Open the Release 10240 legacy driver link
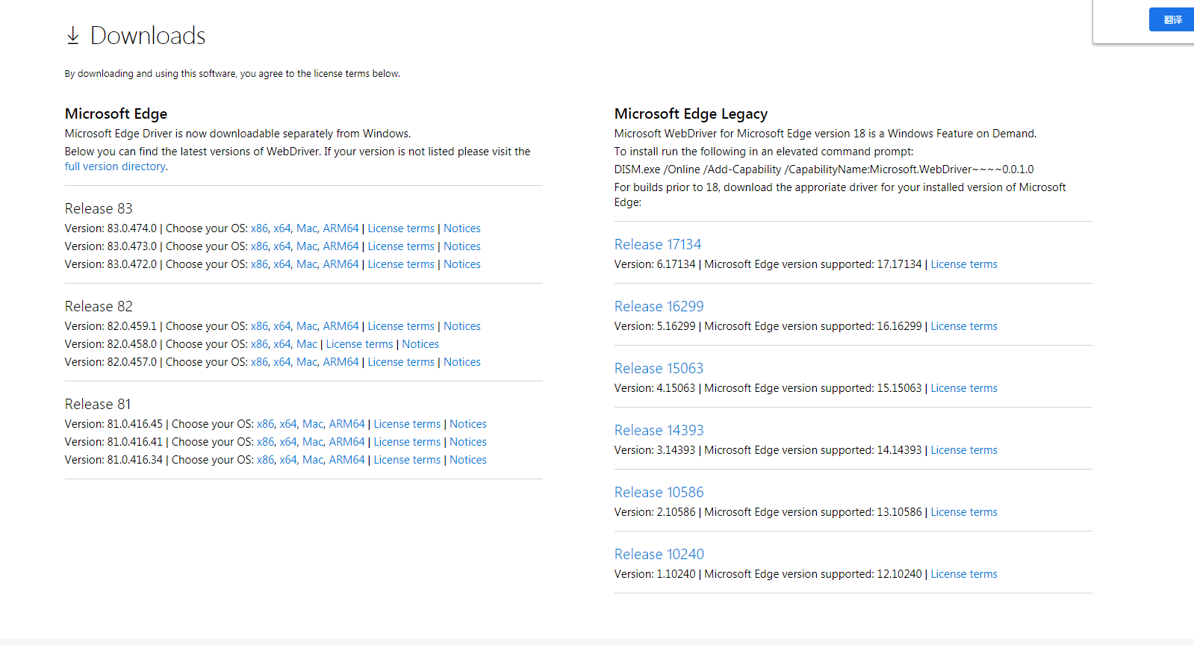Image resolution: width=1194 pixels, height=645 pixels. click(659, 554)
